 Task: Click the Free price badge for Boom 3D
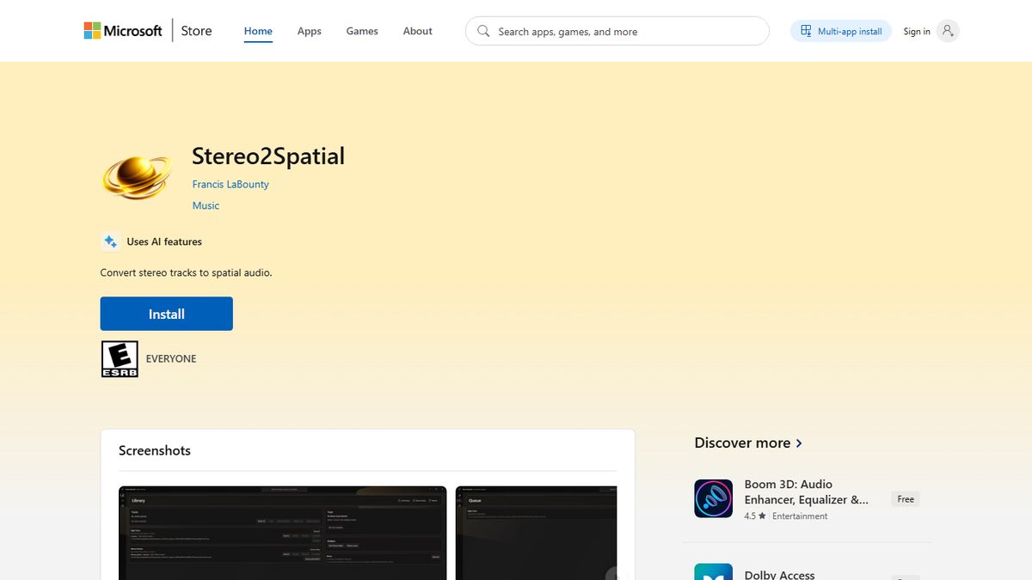[906, 498]
